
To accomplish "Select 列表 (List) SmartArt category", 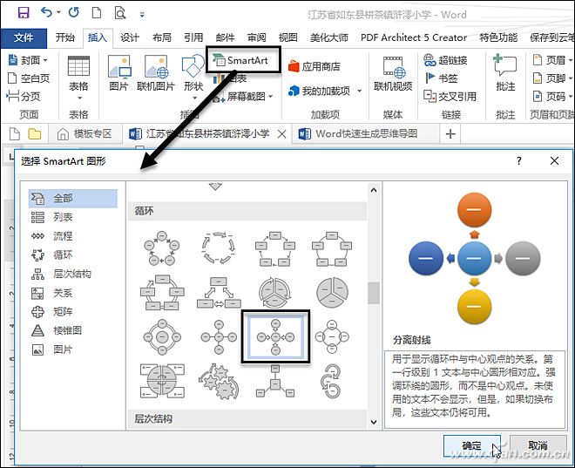I will (72, 217).
